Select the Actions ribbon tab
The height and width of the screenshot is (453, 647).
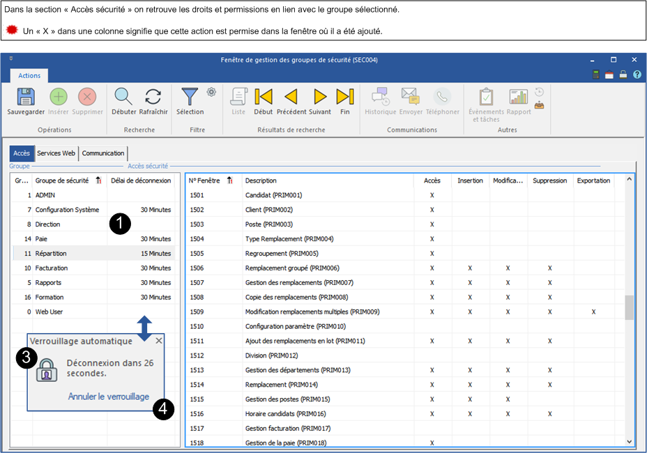[29, 75]
